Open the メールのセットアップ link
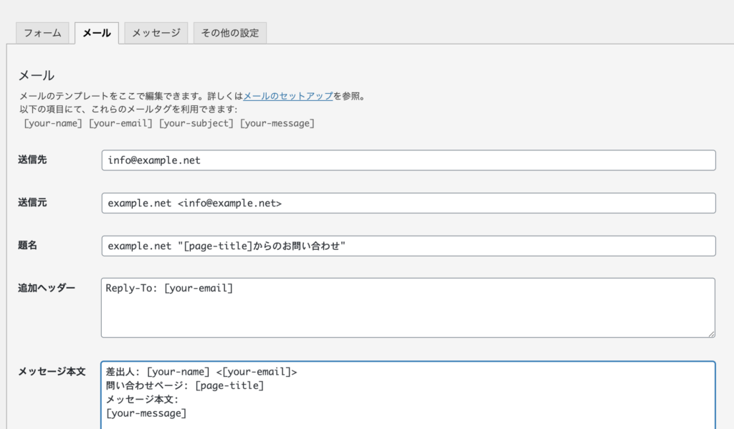This screenshot has width=734, height=429. [287, 96]
